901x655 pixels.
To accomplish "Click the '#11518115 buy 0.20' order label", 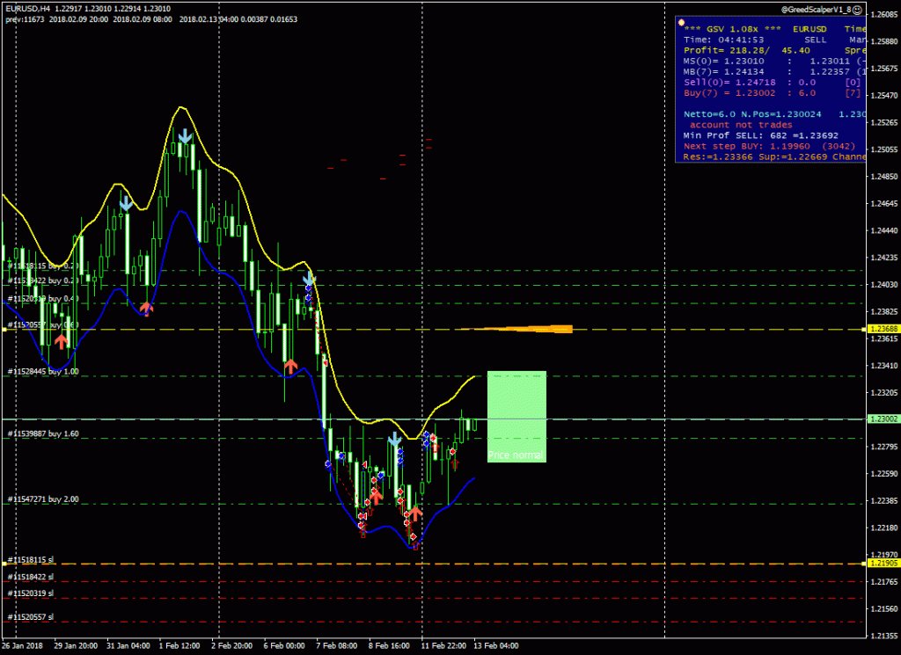I will click(43, 266).
